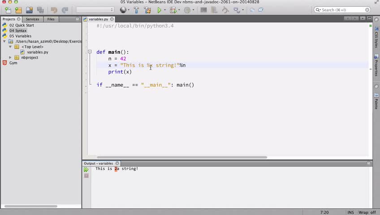The width and height of the screenshot is (380, 215).
Task: Open the Profile Project dropdown arrow
Action: pos(193,10)
